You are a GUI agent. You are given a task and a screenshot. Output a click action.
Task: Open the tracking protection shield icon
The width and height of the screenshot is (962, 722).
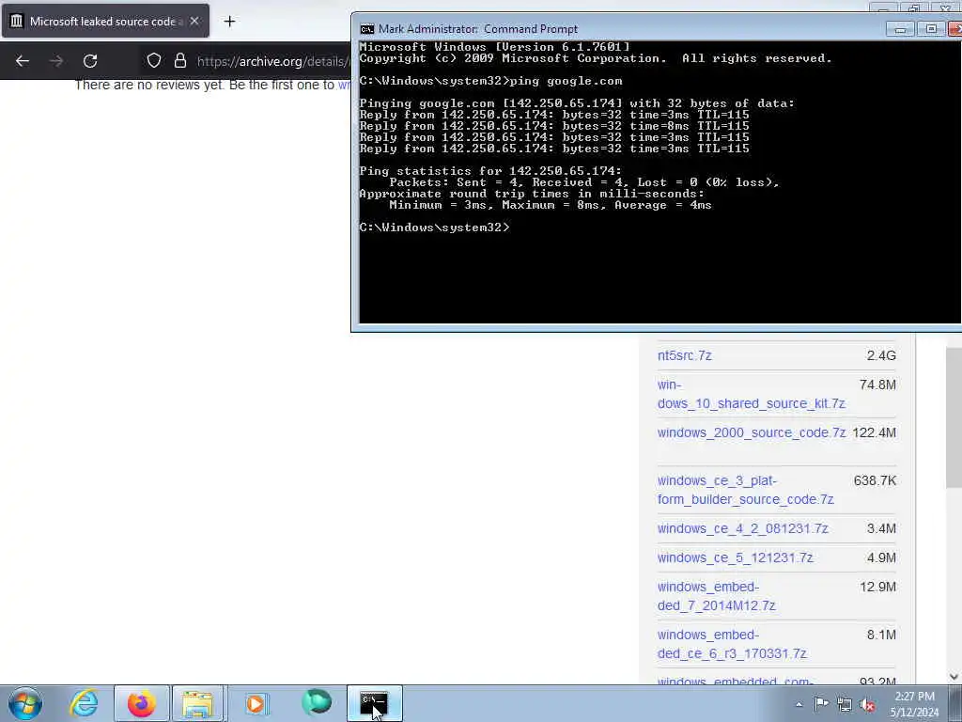click(x=154, y=61)
